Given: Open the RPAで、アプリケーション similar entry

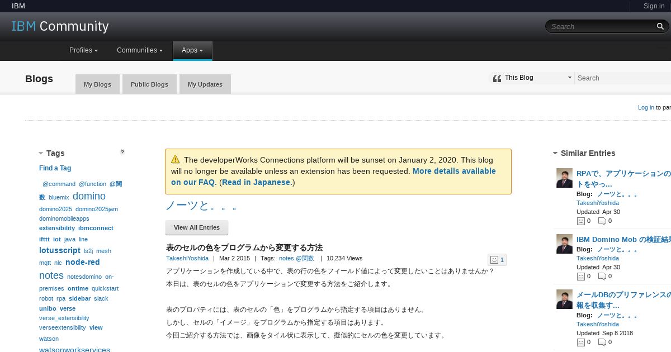Looking at the screenshot, I should pyautogui.click(x=623, y=178).
